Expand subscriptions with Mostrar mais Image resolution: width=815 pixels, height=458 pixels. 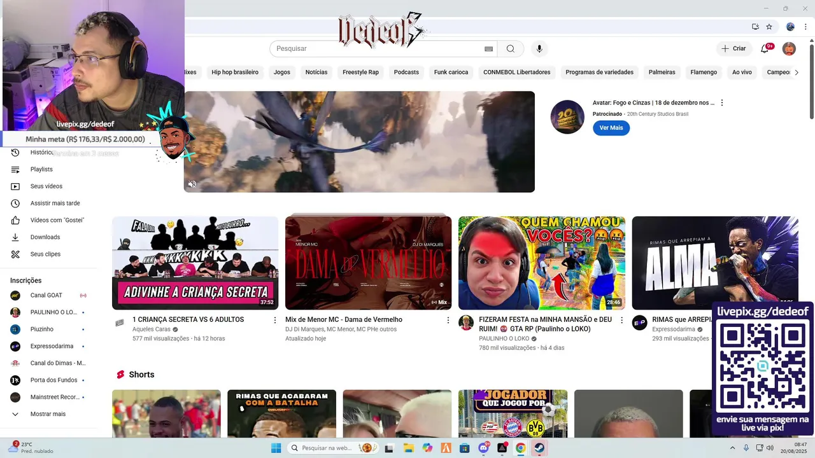48,414
